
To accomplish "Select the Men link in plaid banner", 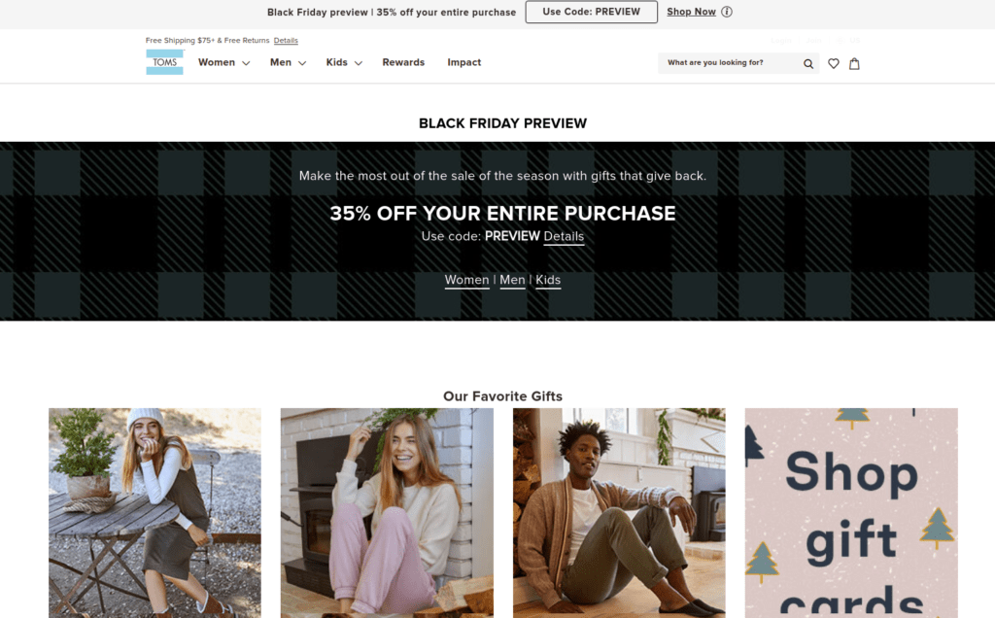I will point(512,280).
